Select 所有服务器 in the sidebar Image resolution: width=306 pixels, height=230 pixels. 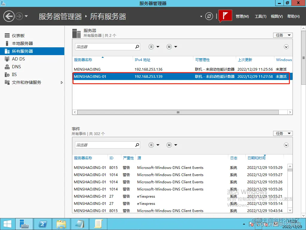[32, 51]
